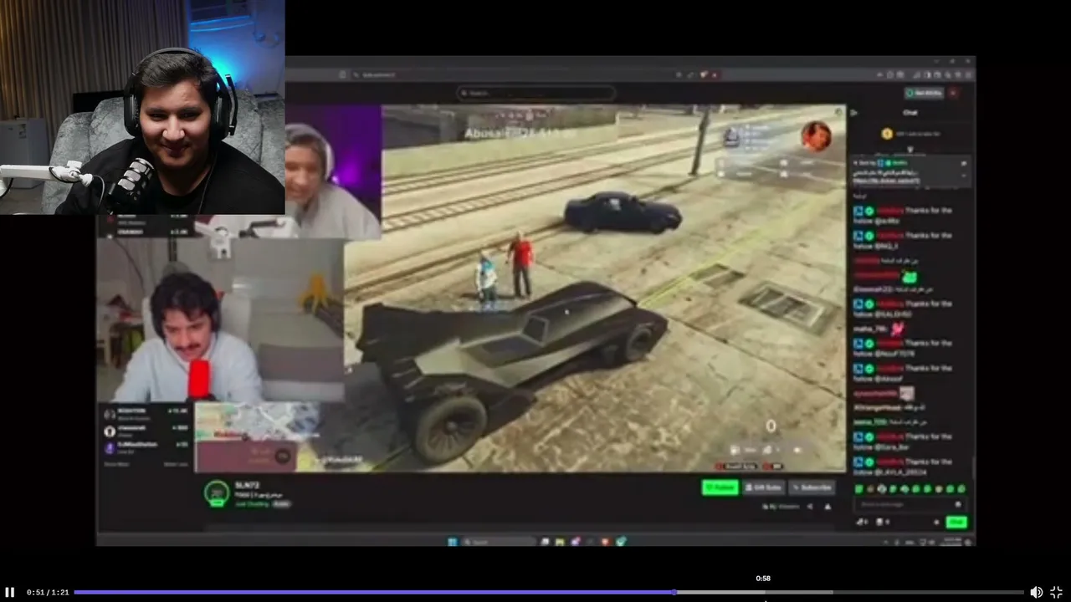Mute the video player volume
The width and height of the screenshot is (1071, 602).
(1036, 592)
